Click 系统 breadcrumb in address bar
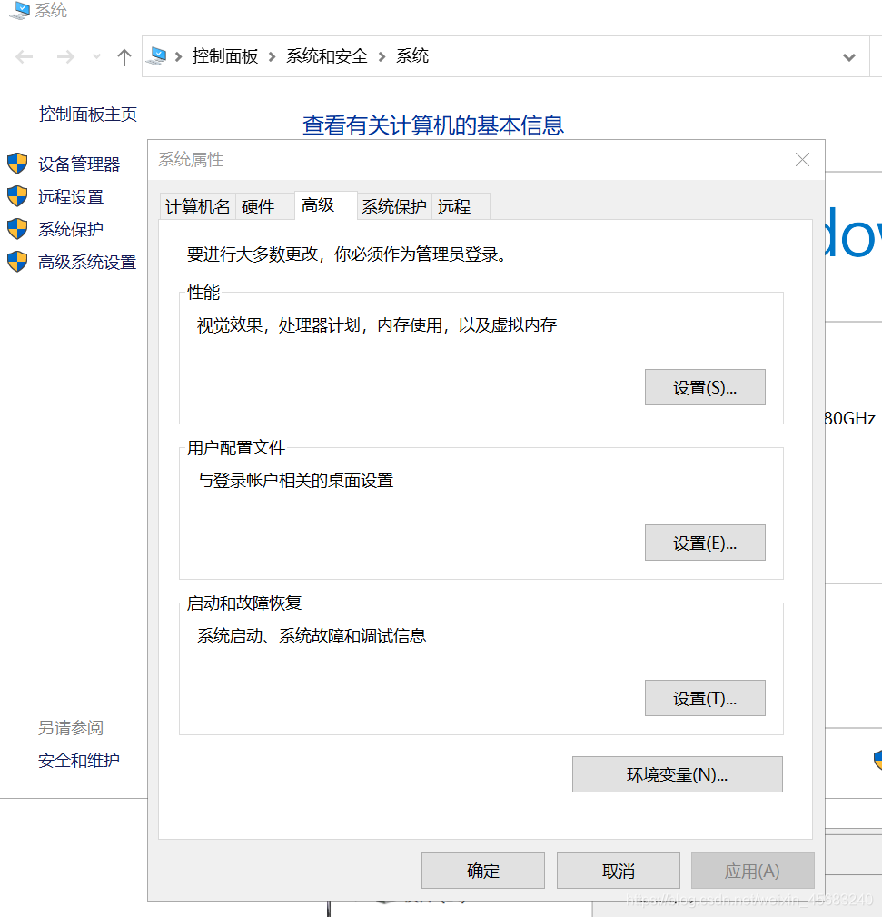 tap(412, 56)
